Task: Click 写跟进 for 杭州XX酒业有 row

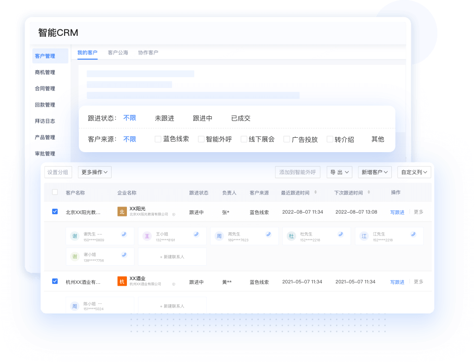Action: [x=397, y=282]
